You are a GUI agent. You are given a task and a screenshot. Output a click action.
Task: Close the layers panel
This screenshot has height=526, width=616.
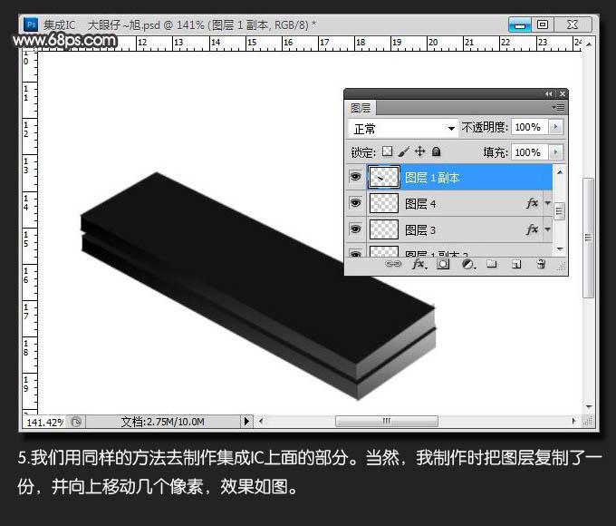pos(563,93)
